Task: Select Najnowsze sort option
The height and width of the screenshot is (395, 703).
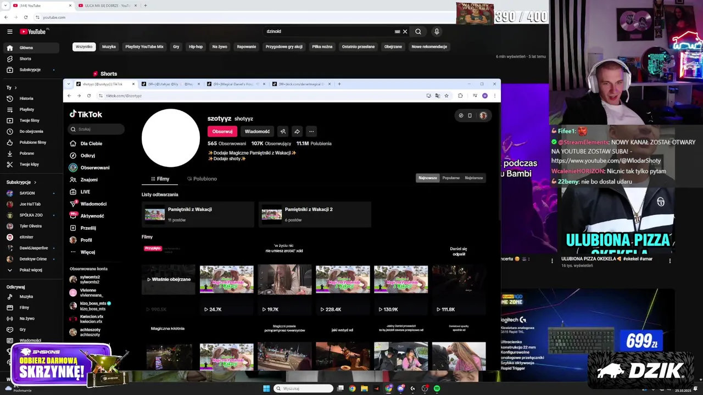Action: click(428, 178)
